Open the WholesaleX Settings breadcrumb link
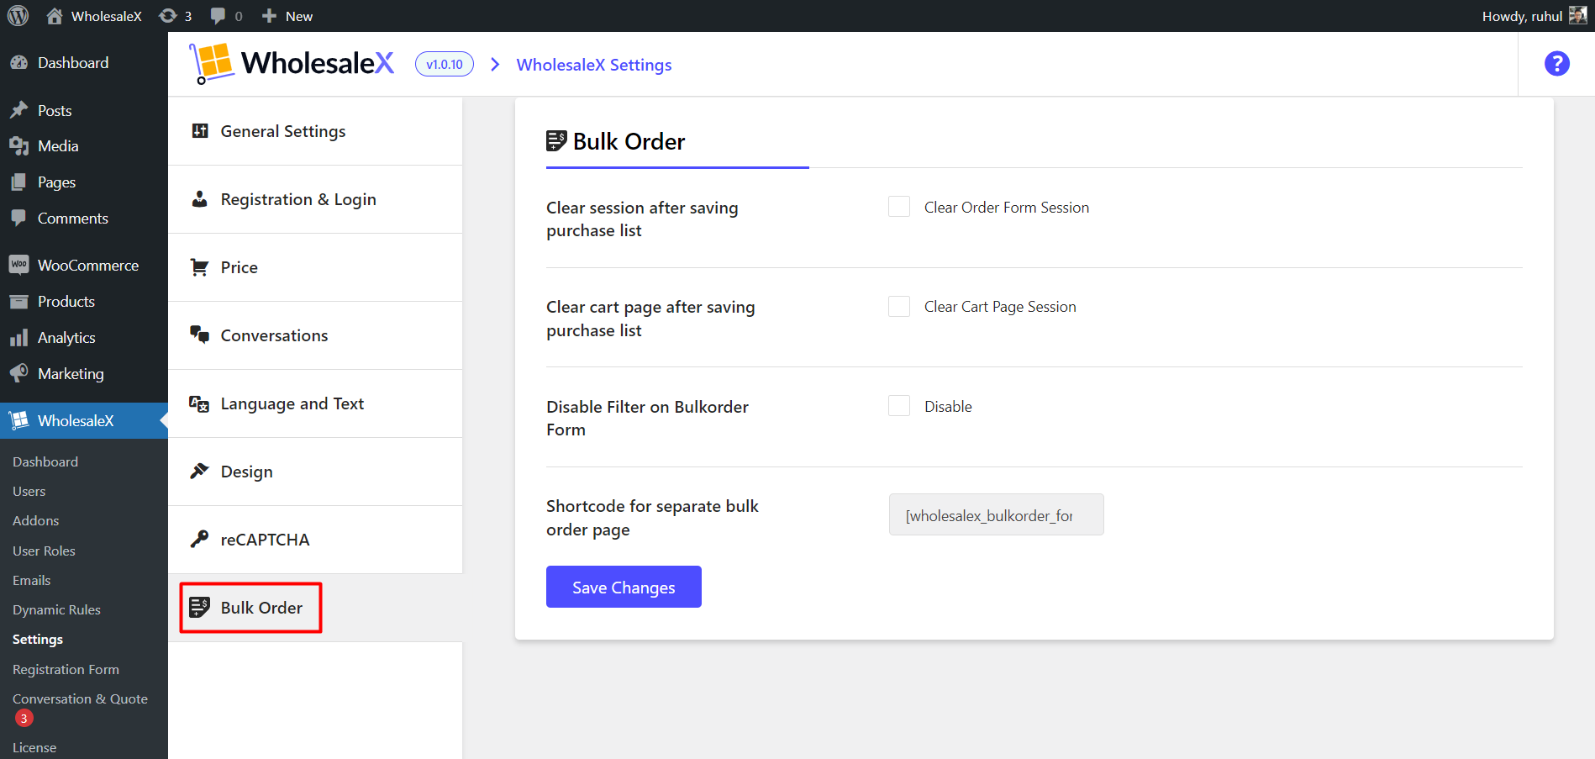The width and height of the screenshot is (1595, 759). [594, 65]
